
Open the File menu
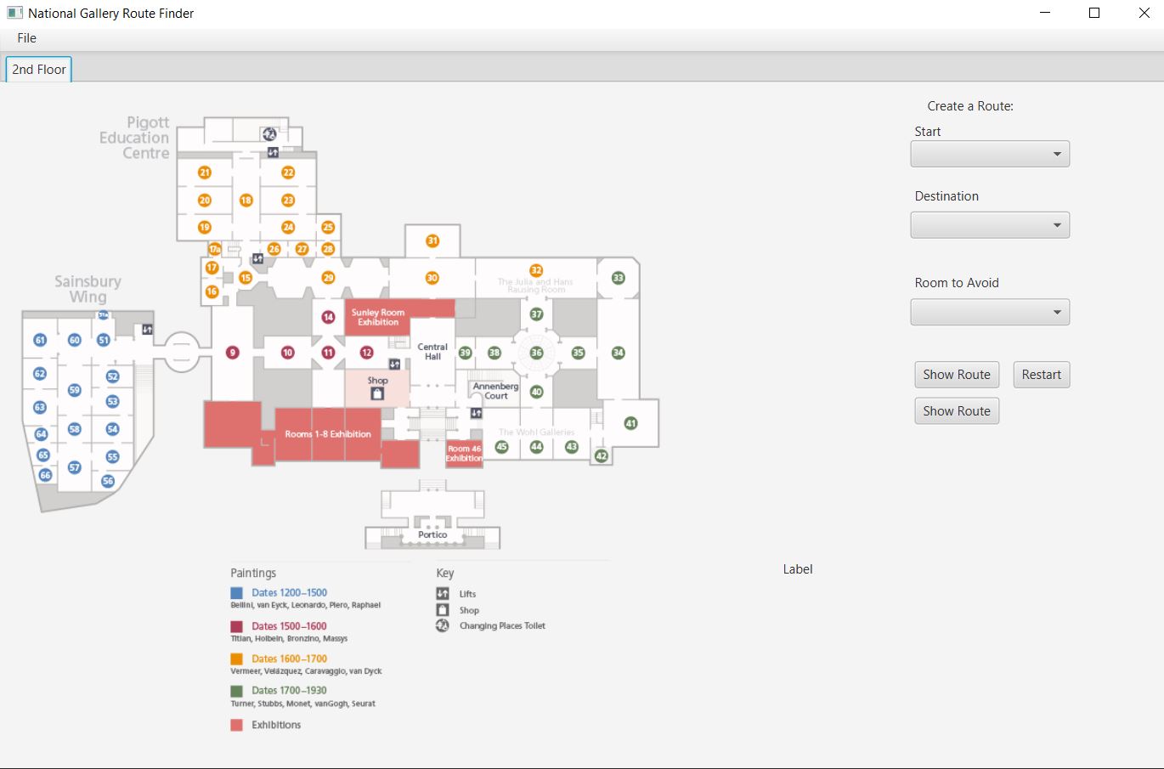coord(26,37)
